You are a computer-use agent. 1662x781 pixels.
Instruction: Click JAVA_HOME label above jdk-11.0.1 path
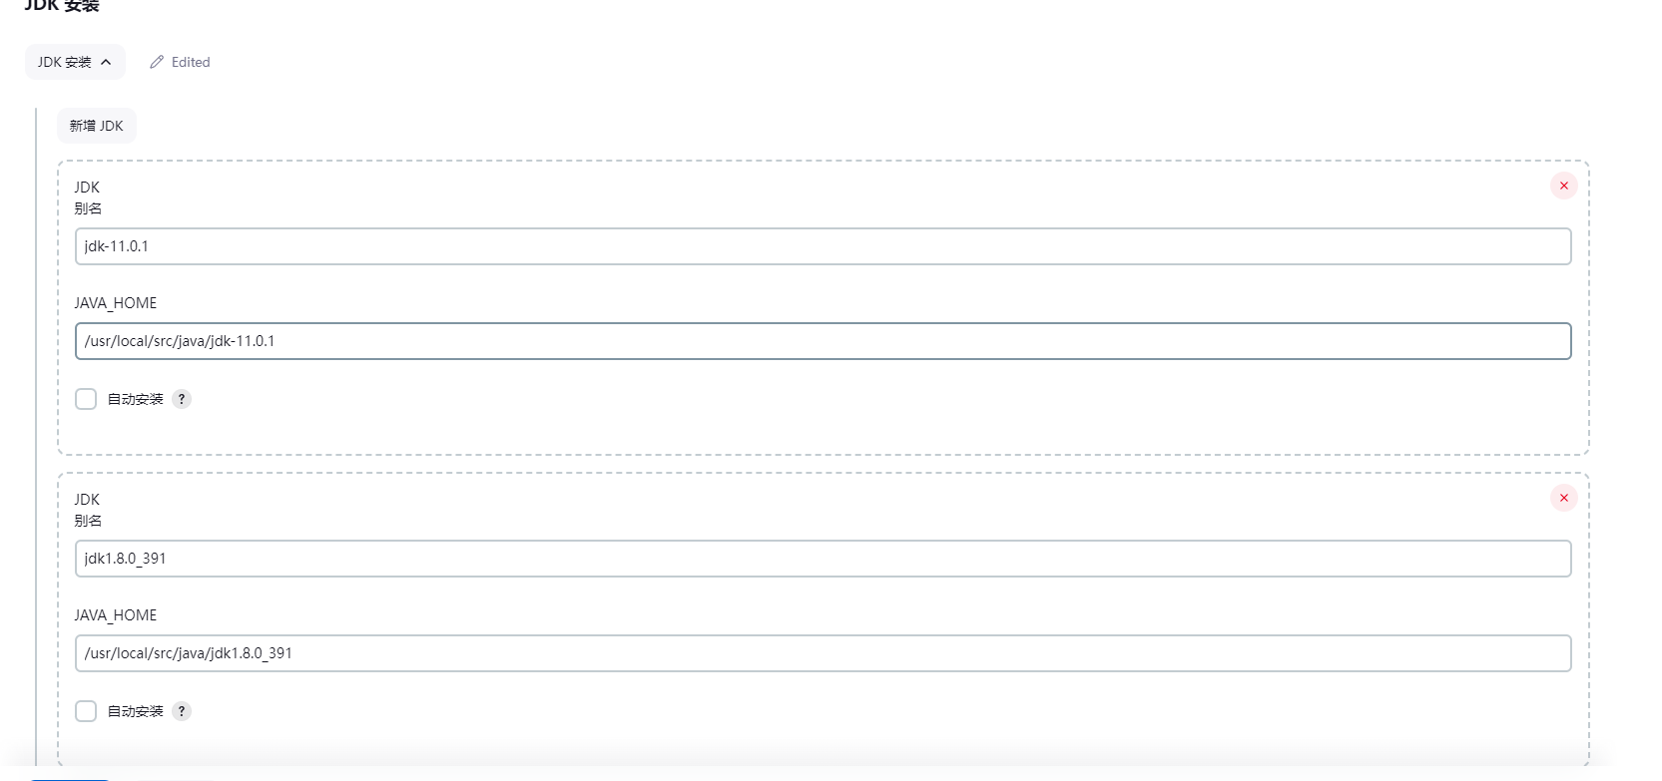116,303
